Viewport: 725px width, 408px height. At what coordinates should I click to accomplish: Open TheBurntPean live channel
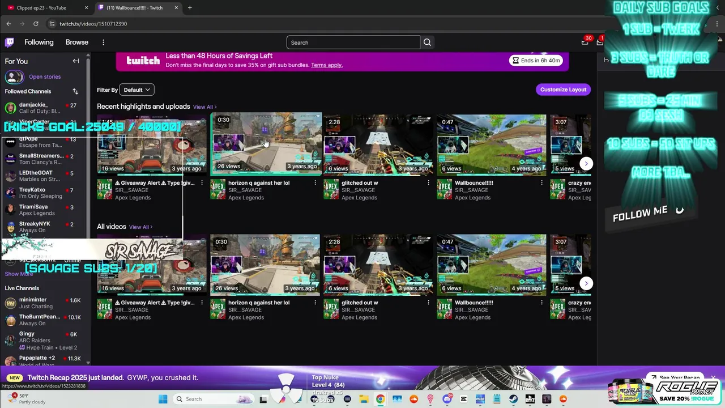coord(43,320)
